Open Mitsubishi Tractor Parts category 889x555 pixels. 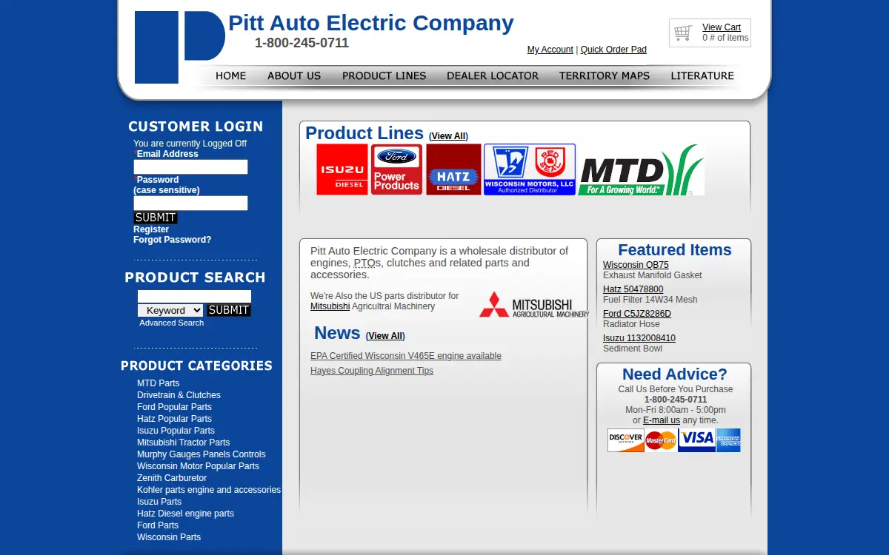[184, 443]
